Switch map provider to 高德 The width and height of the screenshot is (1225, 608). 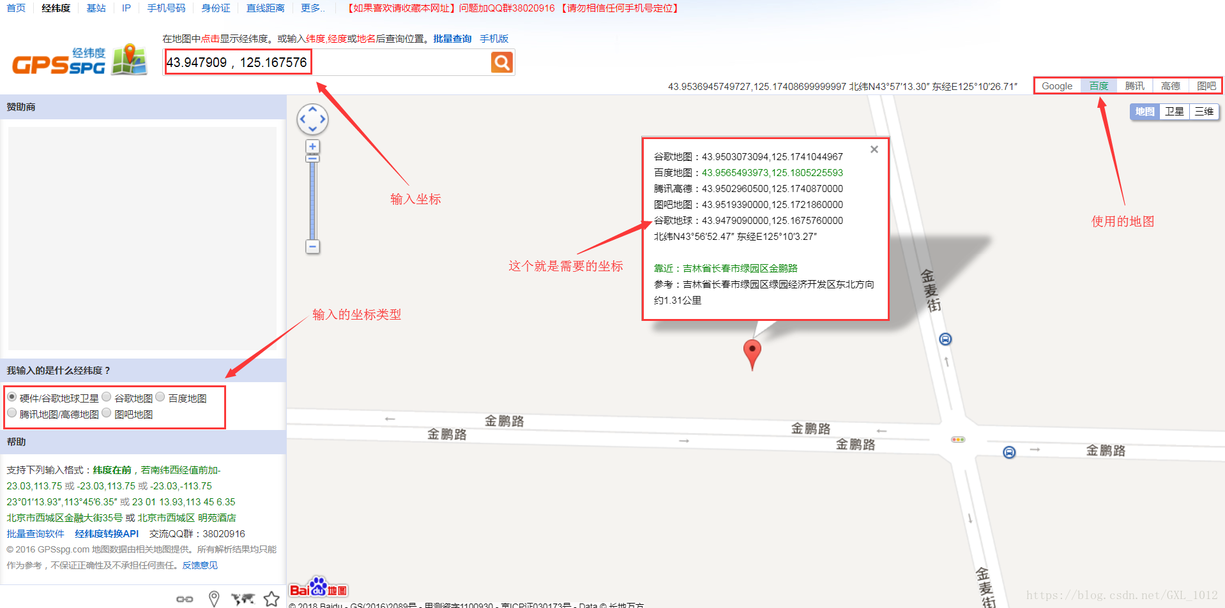click(1170, 86)
